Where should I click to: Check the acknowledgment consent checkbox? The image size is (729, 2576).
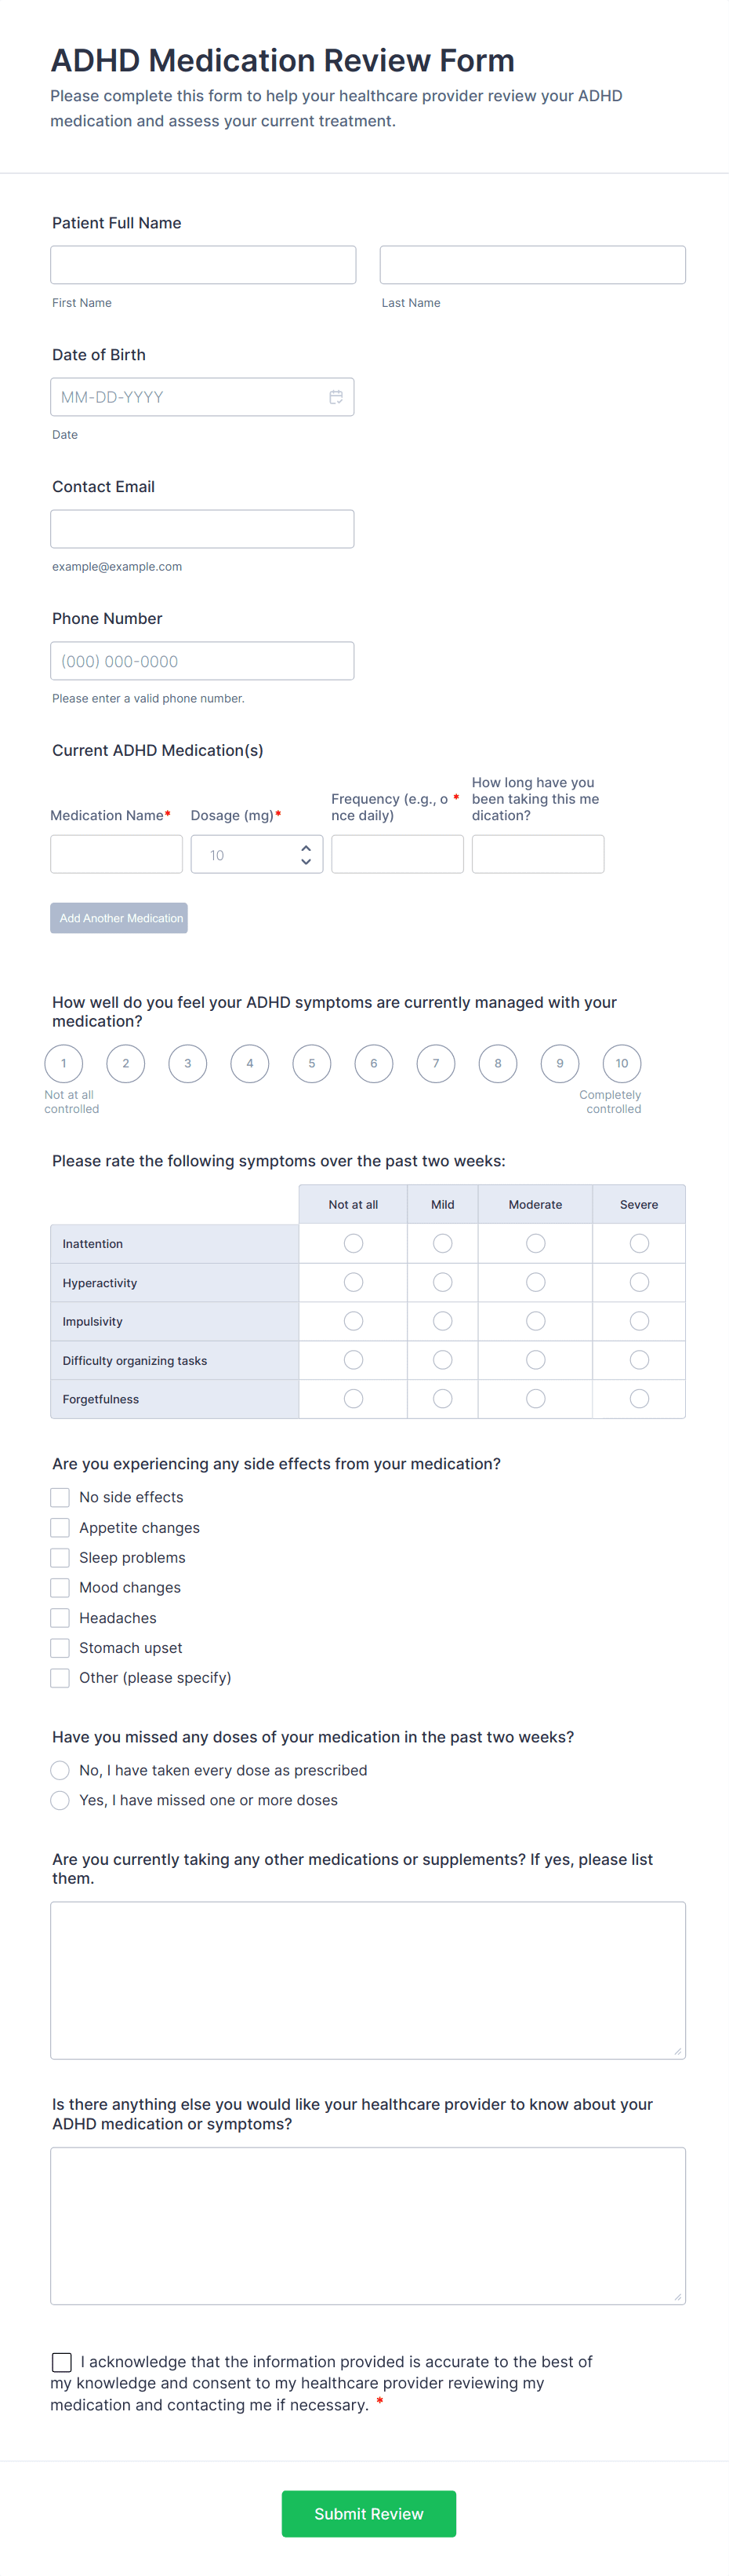62,2361
